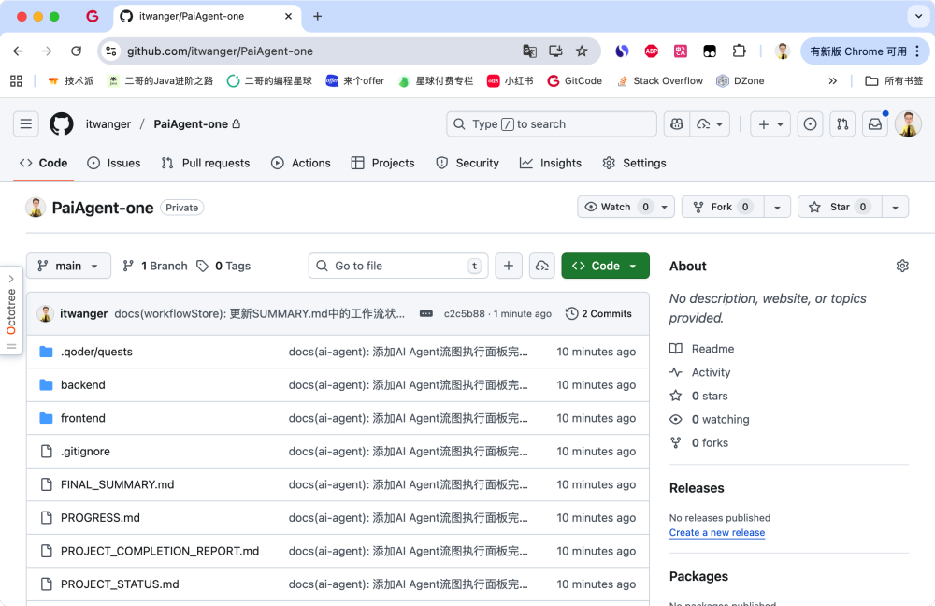Screen dimensions: 935x606
Task: Open the notifications inbox icon
Action: (874, 124)
